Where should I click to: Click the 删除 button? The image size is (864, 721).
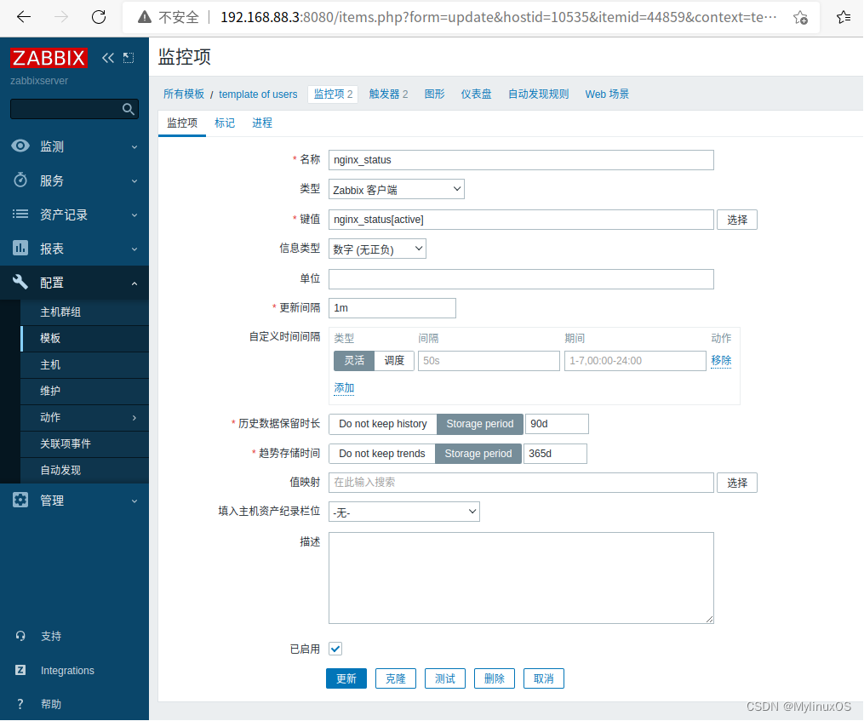(495, 678)
